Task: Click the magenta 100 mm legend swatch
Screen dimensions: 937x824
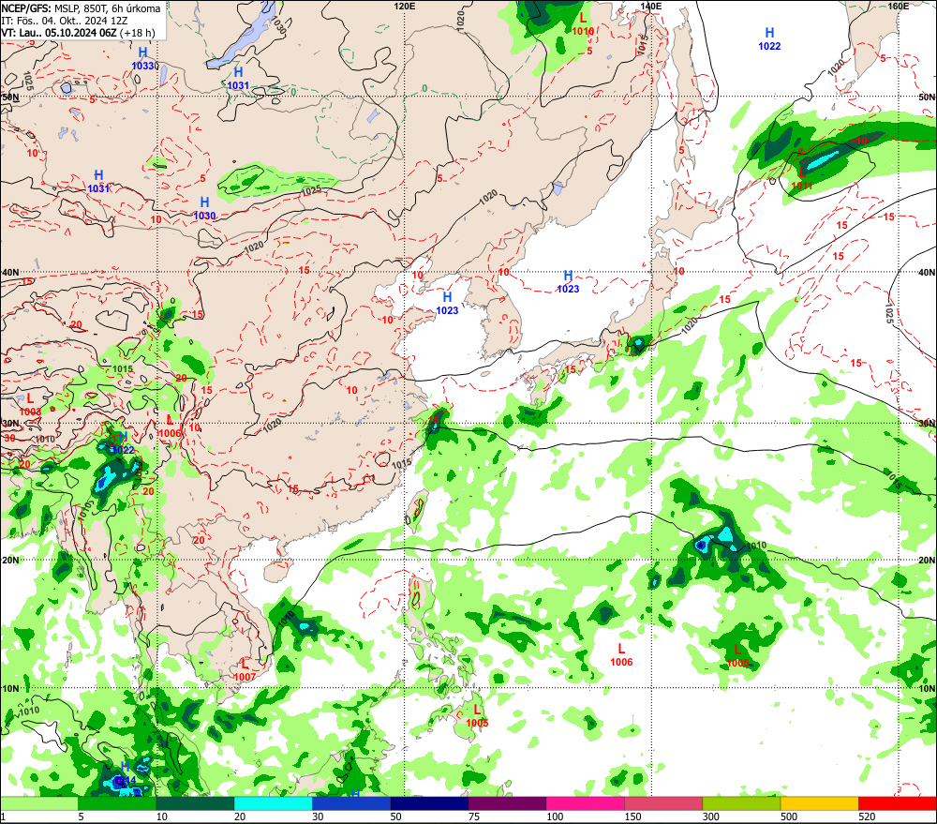Action: click(x=586, y=803)
